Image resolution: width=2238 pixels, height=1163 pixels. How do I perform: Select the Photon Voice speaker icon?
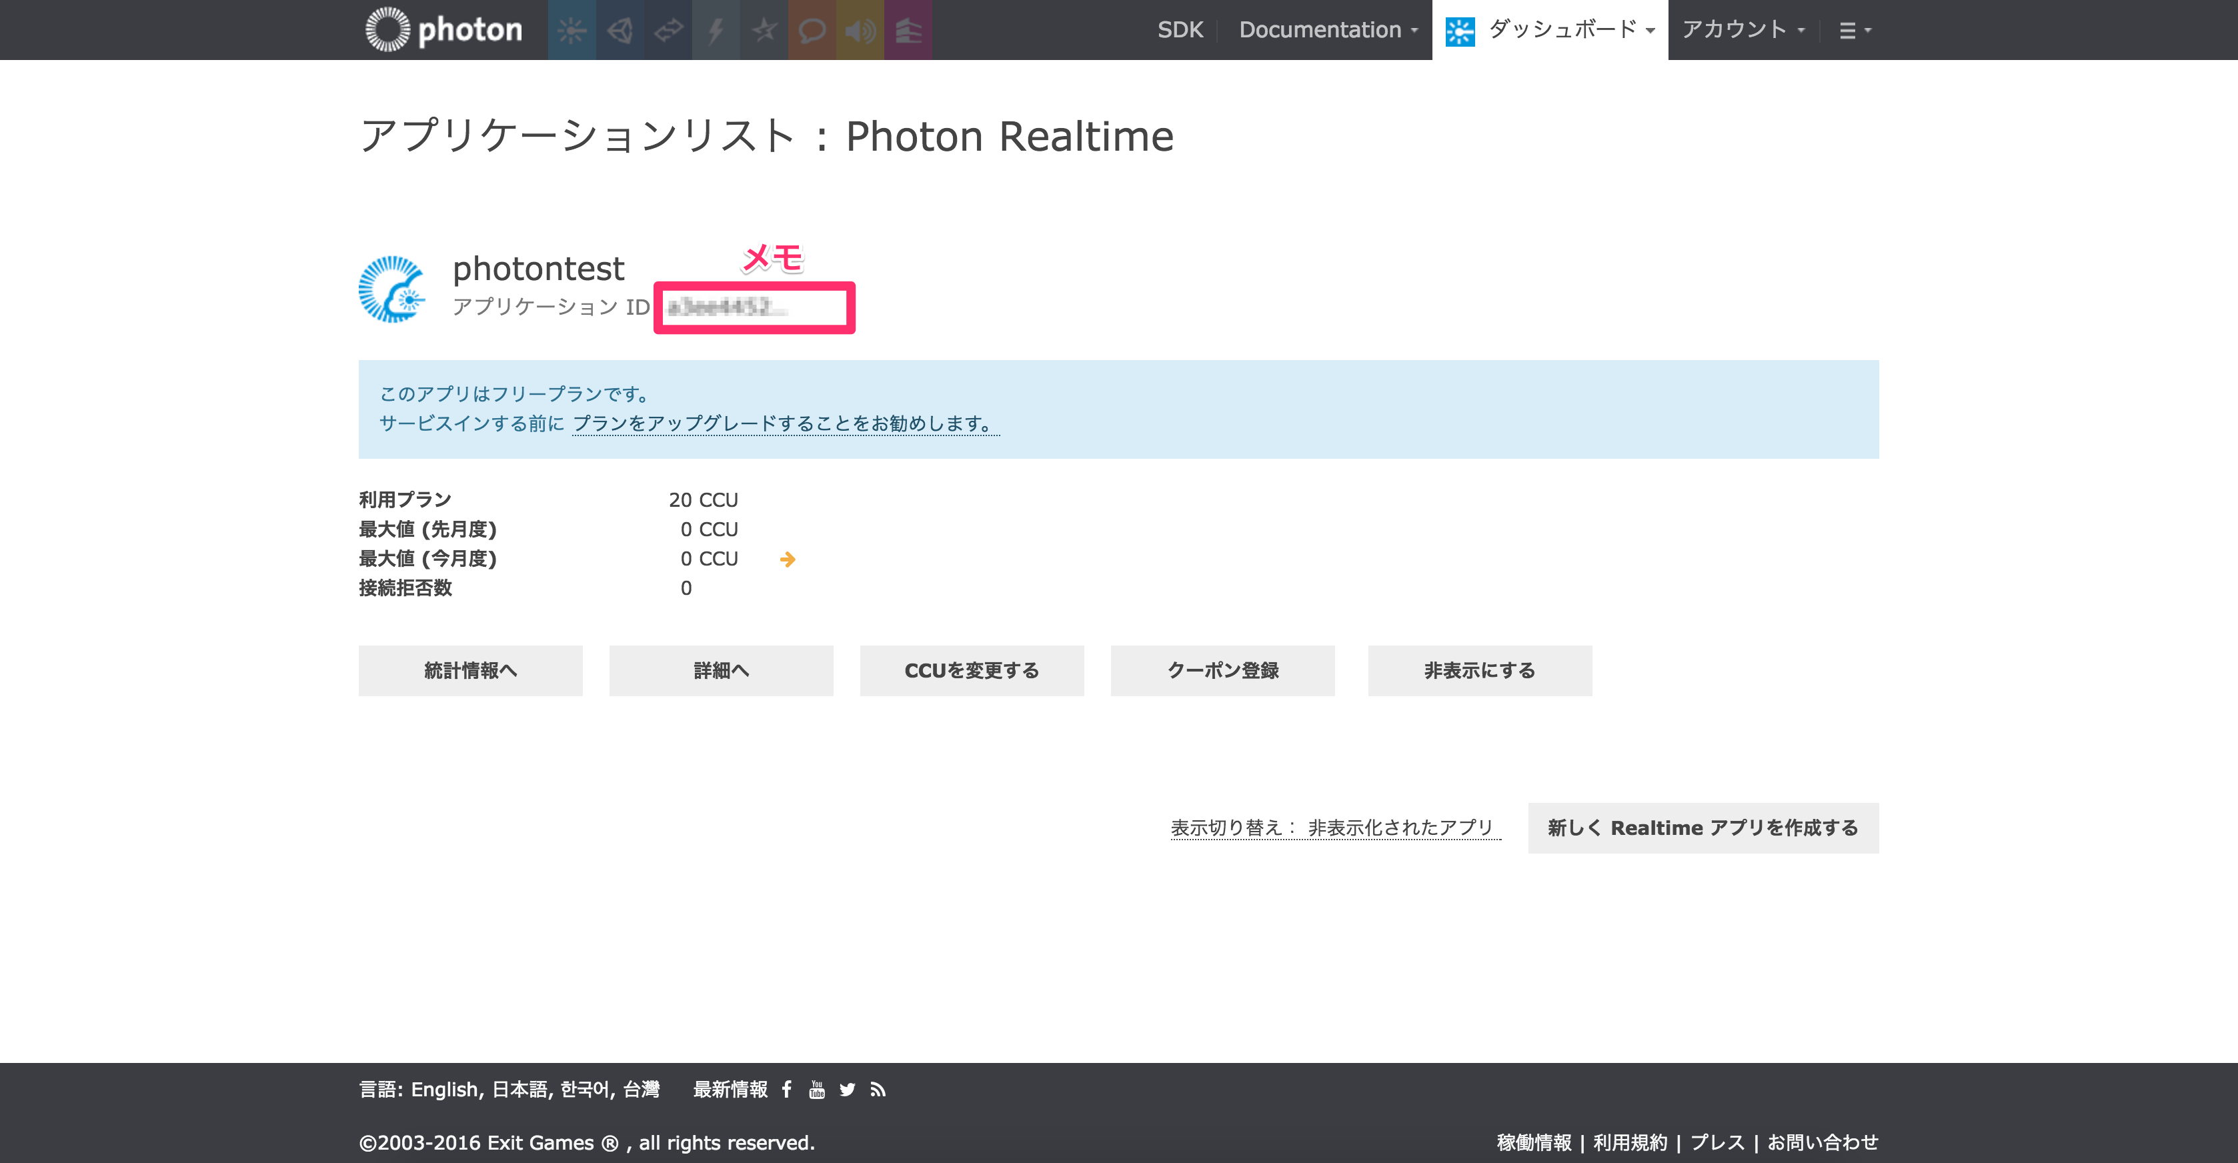[x=860, y=31]
